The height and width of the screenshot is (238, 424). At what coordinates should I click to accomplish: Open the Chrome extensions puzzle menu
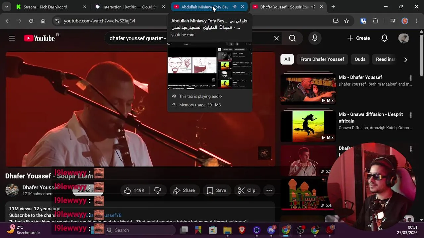pos(375,21)
